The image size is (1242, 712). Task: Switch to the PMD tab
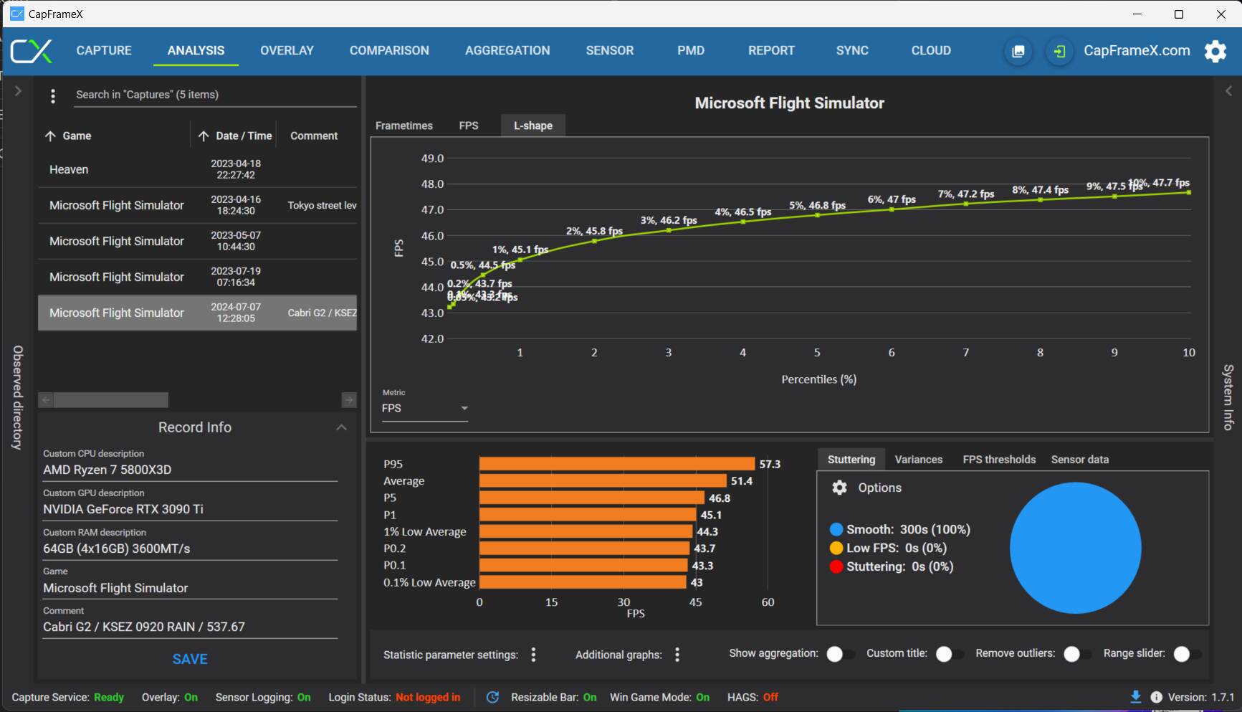tap(691, 51)
